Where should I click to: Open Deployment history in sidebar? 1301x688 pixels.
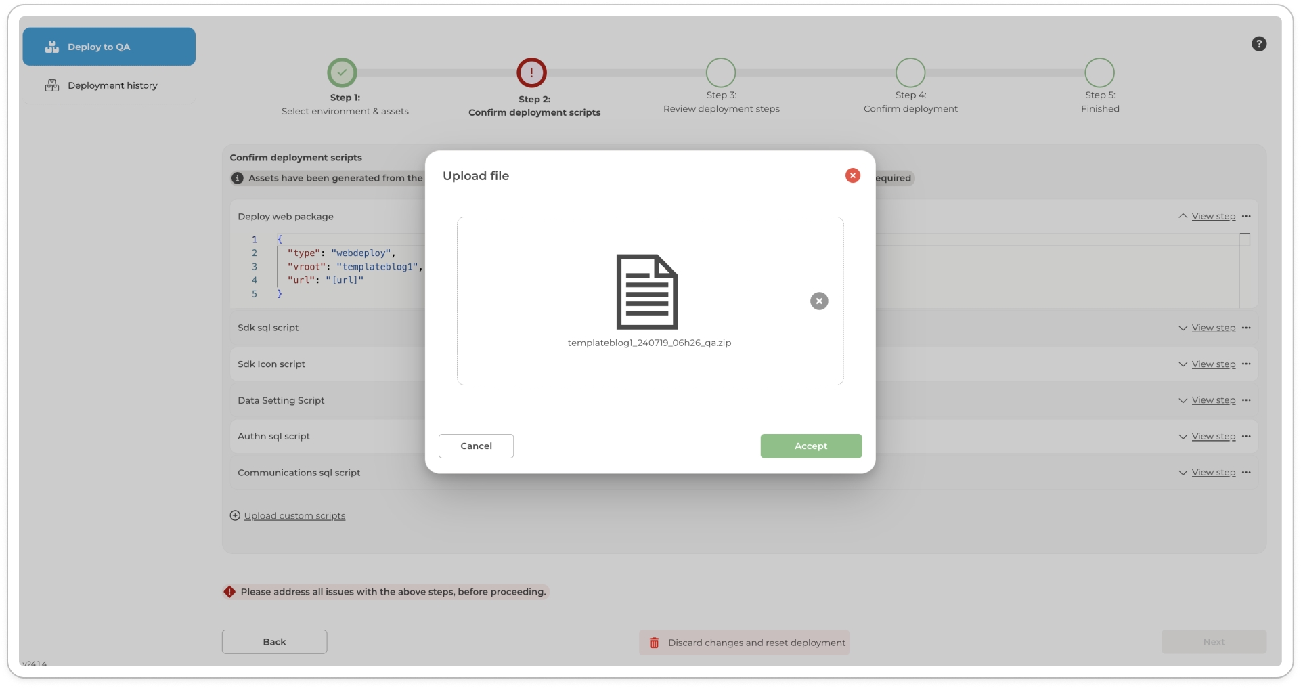[112, 85]
